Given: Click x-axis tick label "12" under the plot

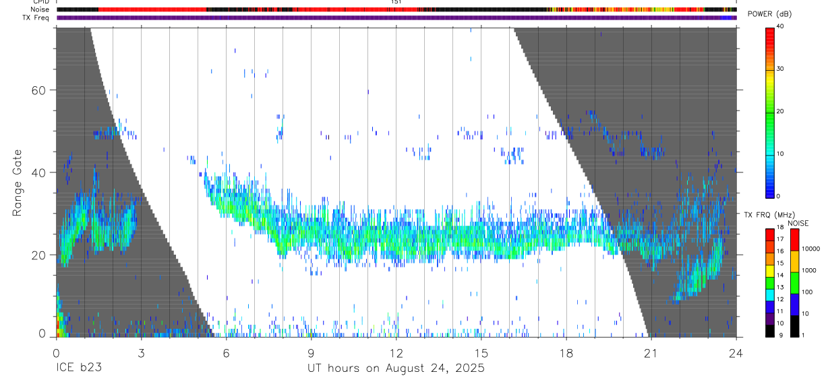Looking at the screenshot, I should (x=396, y=353).
